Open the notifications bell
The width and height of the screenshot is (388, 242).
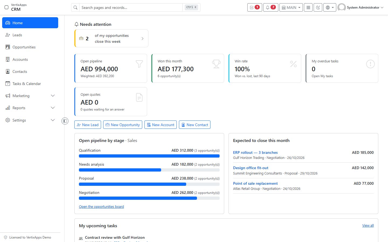tap(271, 8)
